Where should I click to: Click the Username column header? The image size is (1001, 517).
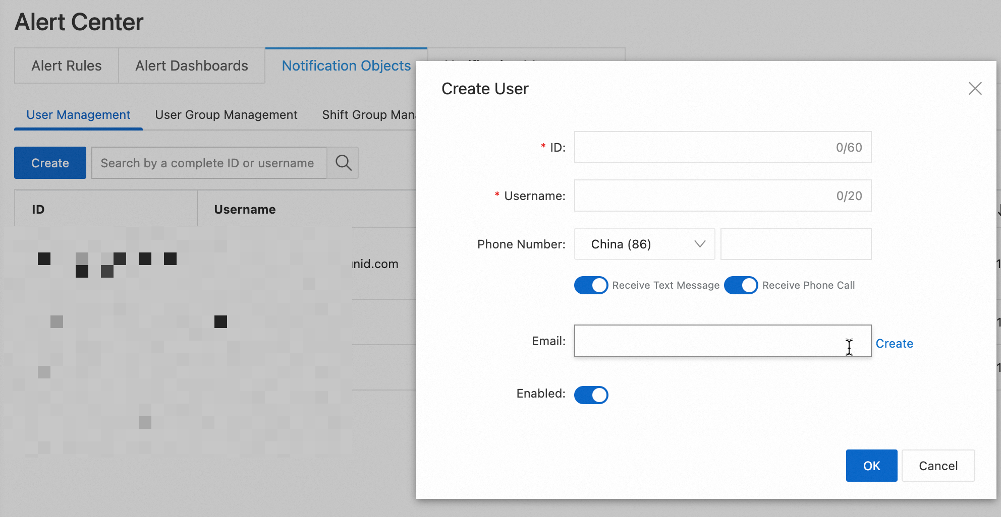(x=307, y=209)
